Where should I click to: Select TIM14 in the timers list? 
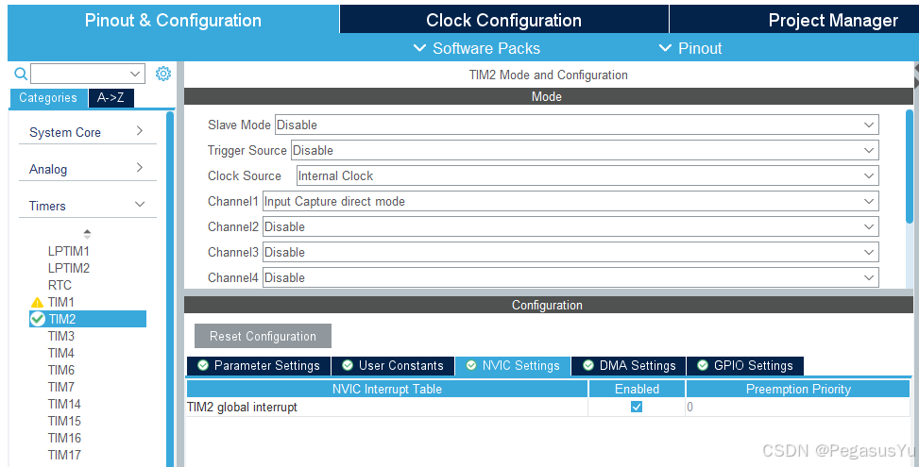point(64,405)
